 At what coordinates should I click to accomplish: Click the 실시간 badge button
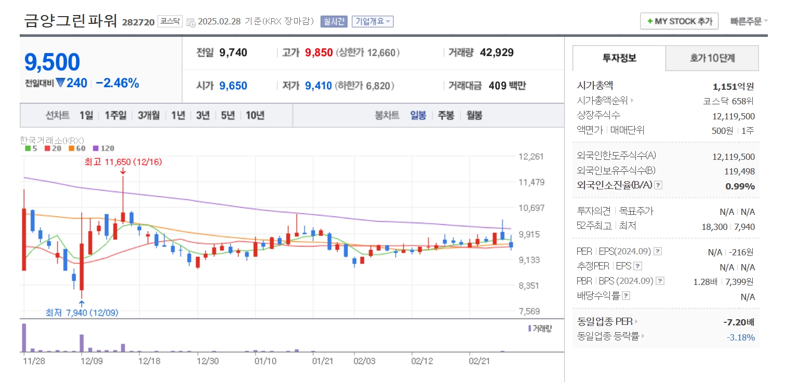click(x=334, y=21)
